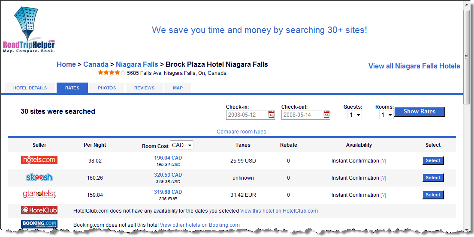
Task: Open the check-out calendar icon
Action: tap(326, 114)
